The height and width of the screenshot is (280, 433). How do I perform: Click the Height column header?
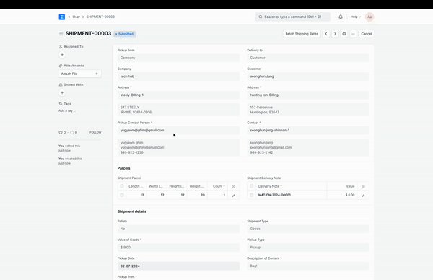click(177, 186)
